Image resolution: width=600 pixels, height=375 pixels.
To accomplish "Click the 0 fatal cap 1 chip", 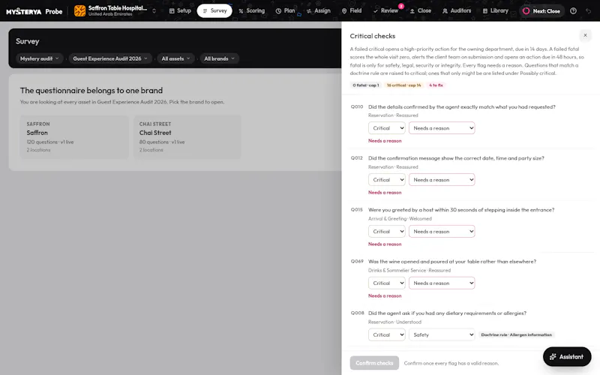I will coord(366,85).
